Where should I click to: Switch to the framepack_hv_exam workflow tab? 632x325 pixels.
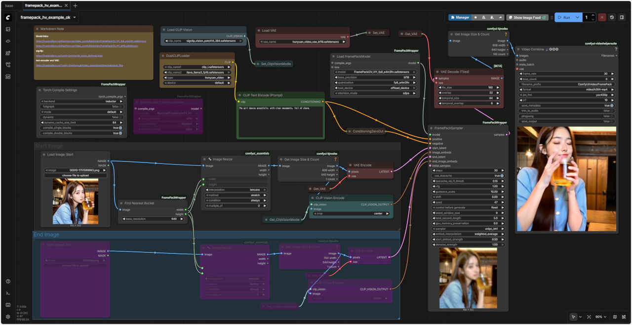click(43, 5)
